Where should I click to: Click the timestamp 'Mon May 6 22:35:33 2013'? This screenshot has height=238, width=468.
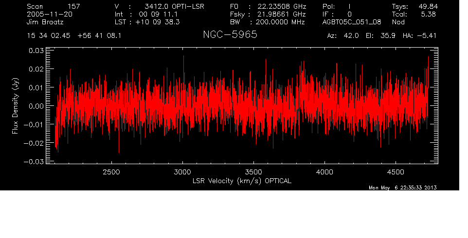403,187
